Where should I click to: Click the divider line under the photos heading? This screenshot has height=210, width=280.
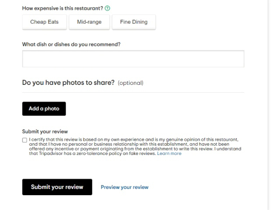[x=133, y=92]
